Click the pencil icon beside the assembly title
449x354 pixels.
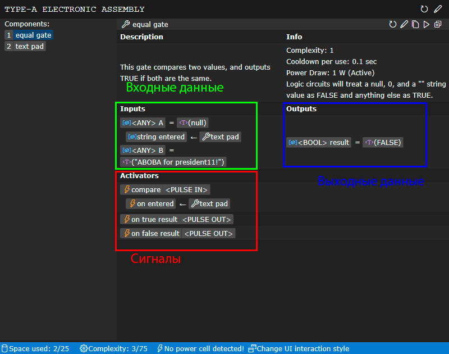click(438, 9)
